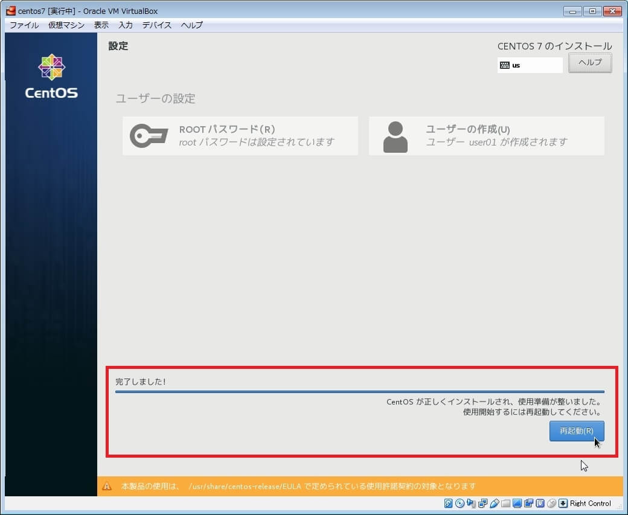Screen dimensions: 628x515
Task: Click the mouse integration icon in status bar
Action: pyautogui.click(x=551, y=504)
